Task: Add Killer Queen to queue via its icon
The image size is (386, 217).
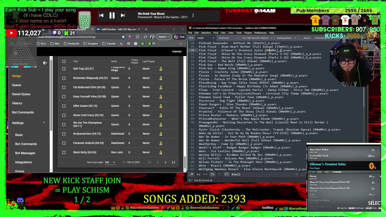Action: 161,106
